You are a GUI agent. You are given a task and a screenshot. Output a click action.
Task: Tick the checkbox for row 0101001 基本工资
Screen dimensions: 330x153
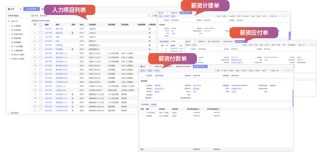point(41,29)
